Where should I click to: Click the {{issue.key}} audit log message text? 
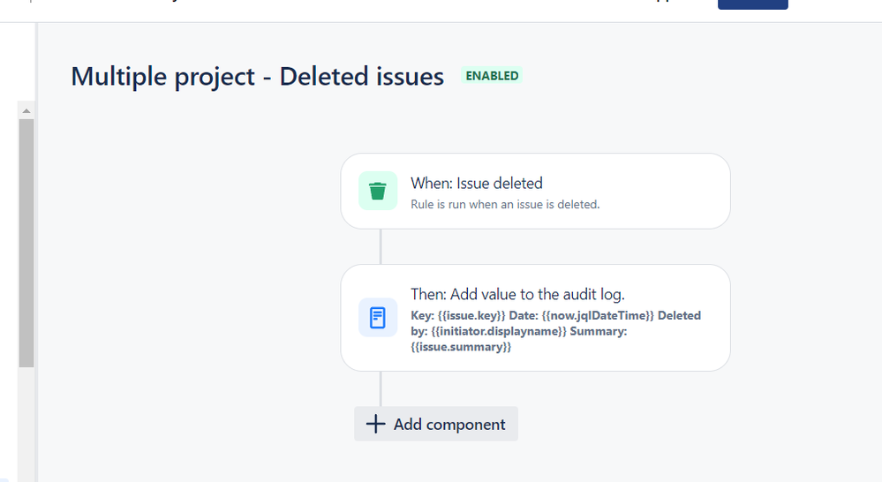click(471, 315)
